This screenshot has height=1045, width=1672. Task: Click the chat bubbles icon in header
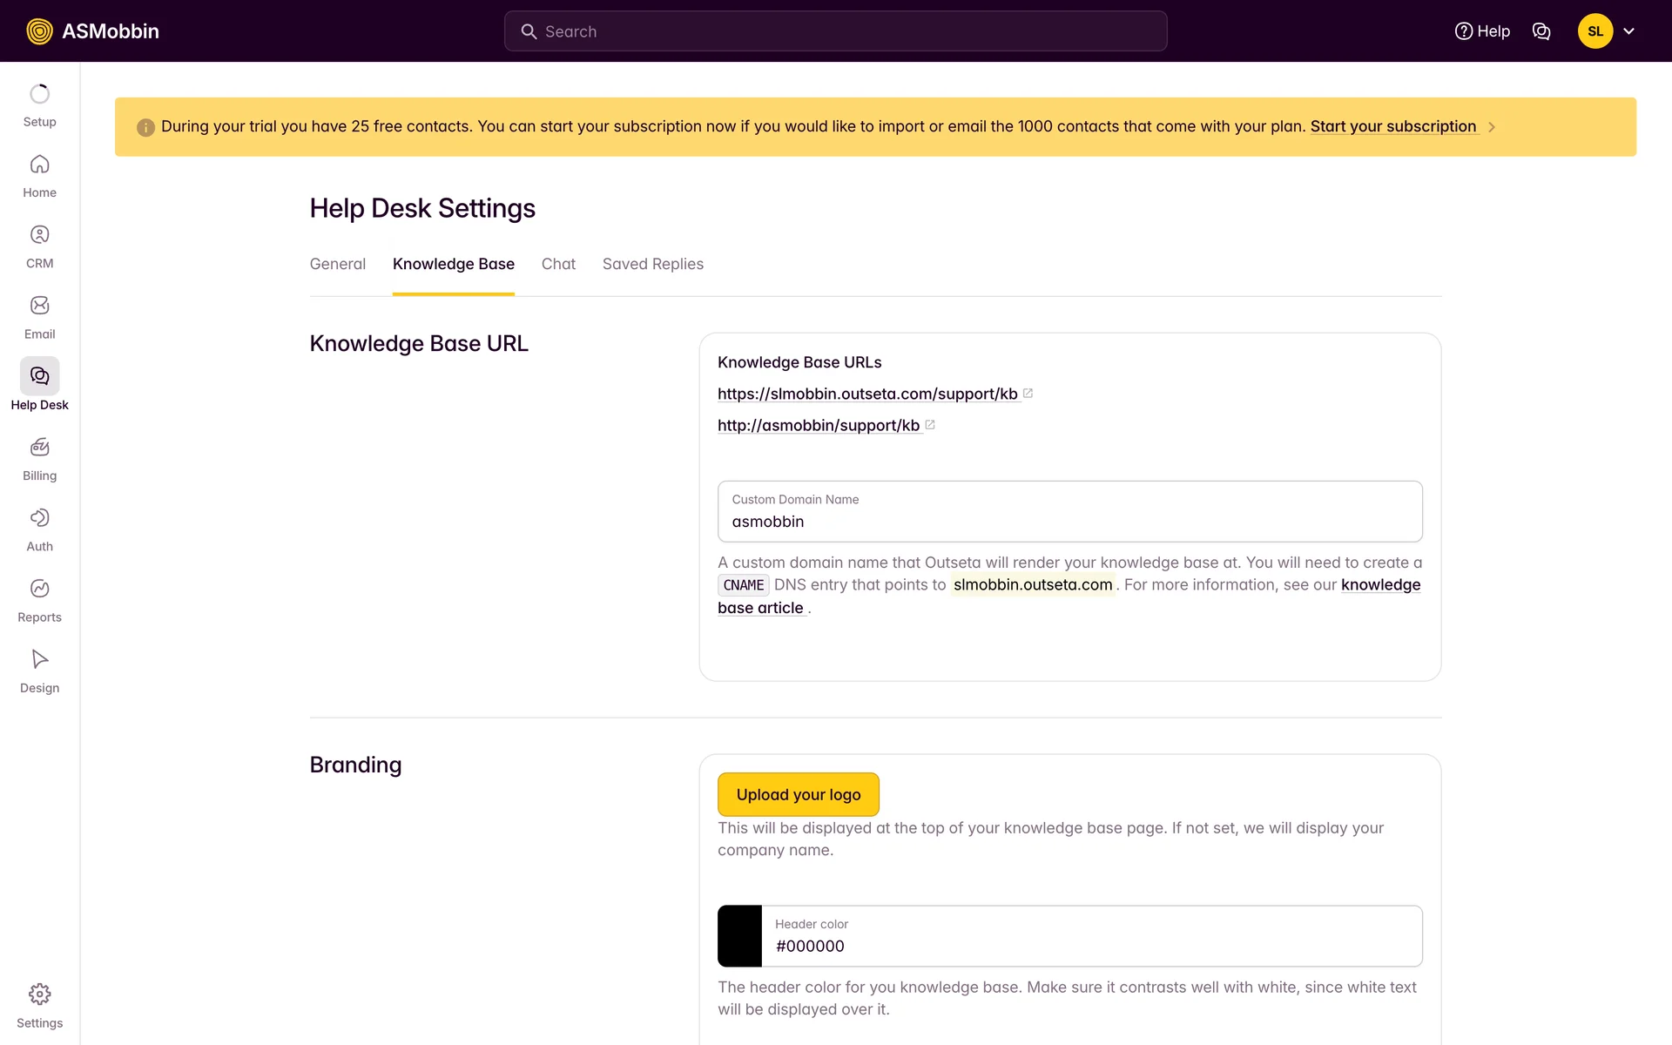click(x=1541, y=31)
